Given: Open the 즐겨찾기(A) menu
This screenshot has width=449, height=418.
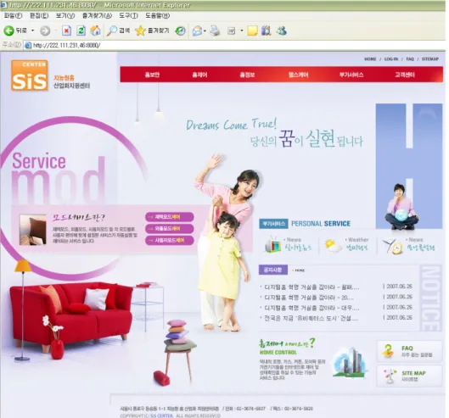Looking at the screenshot, I should coord(97,15).
